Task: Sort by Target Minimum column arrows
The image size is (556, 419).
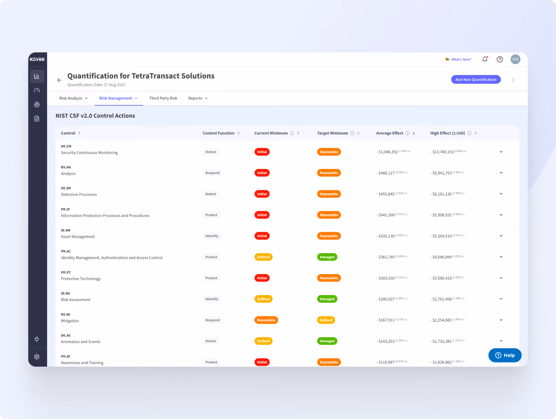Action: click(x=358, y=133)
